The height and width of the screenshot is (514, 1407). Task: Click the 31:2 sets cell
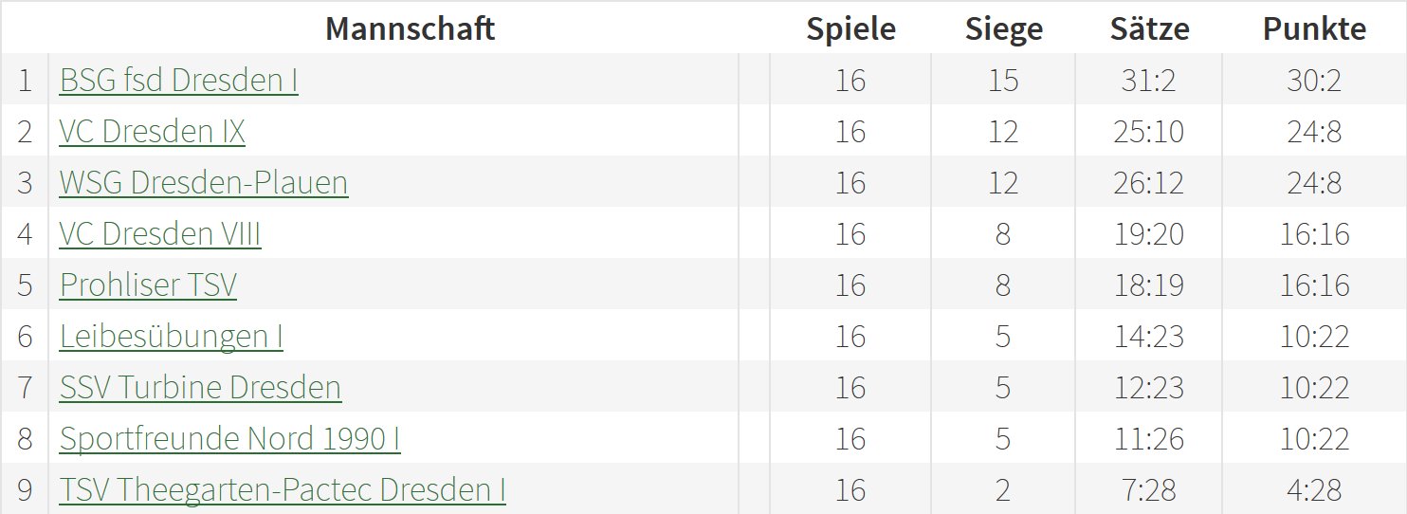click(x=1149, y=81)
